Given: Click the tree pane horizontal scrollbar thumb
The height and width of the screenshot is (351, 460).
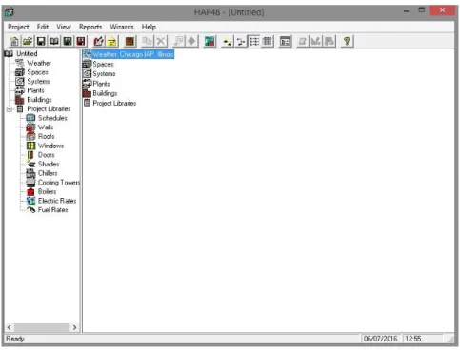Looking at the screenshot, I should [42, 327].
